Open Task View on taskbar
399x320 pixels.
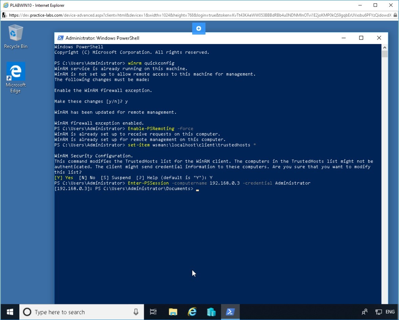coord(153,312)
